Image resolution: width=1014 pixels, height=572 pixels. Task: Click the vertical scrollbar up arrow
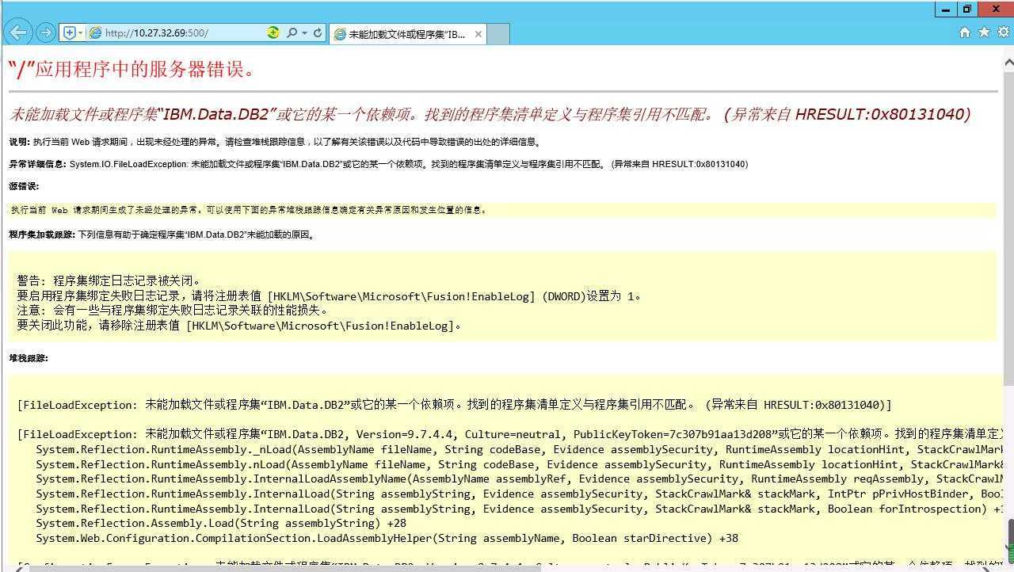click(x=1008, y=62)
